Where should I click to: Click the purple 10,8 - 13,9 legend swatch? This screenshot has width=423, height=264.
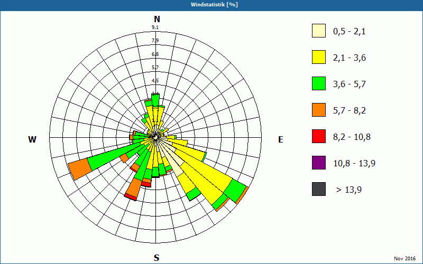[x=319, y=163]
